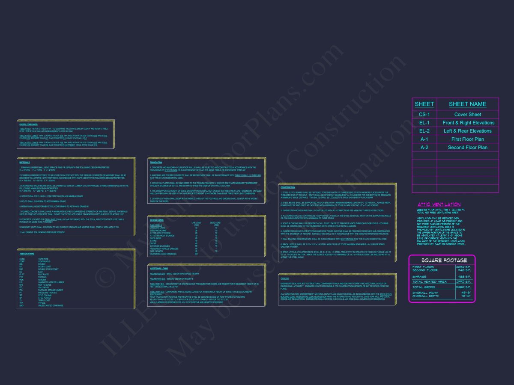Screen dimensions: 514x385
Task: Click the Abbreviations block heading
Action: [x=27, y=254]
